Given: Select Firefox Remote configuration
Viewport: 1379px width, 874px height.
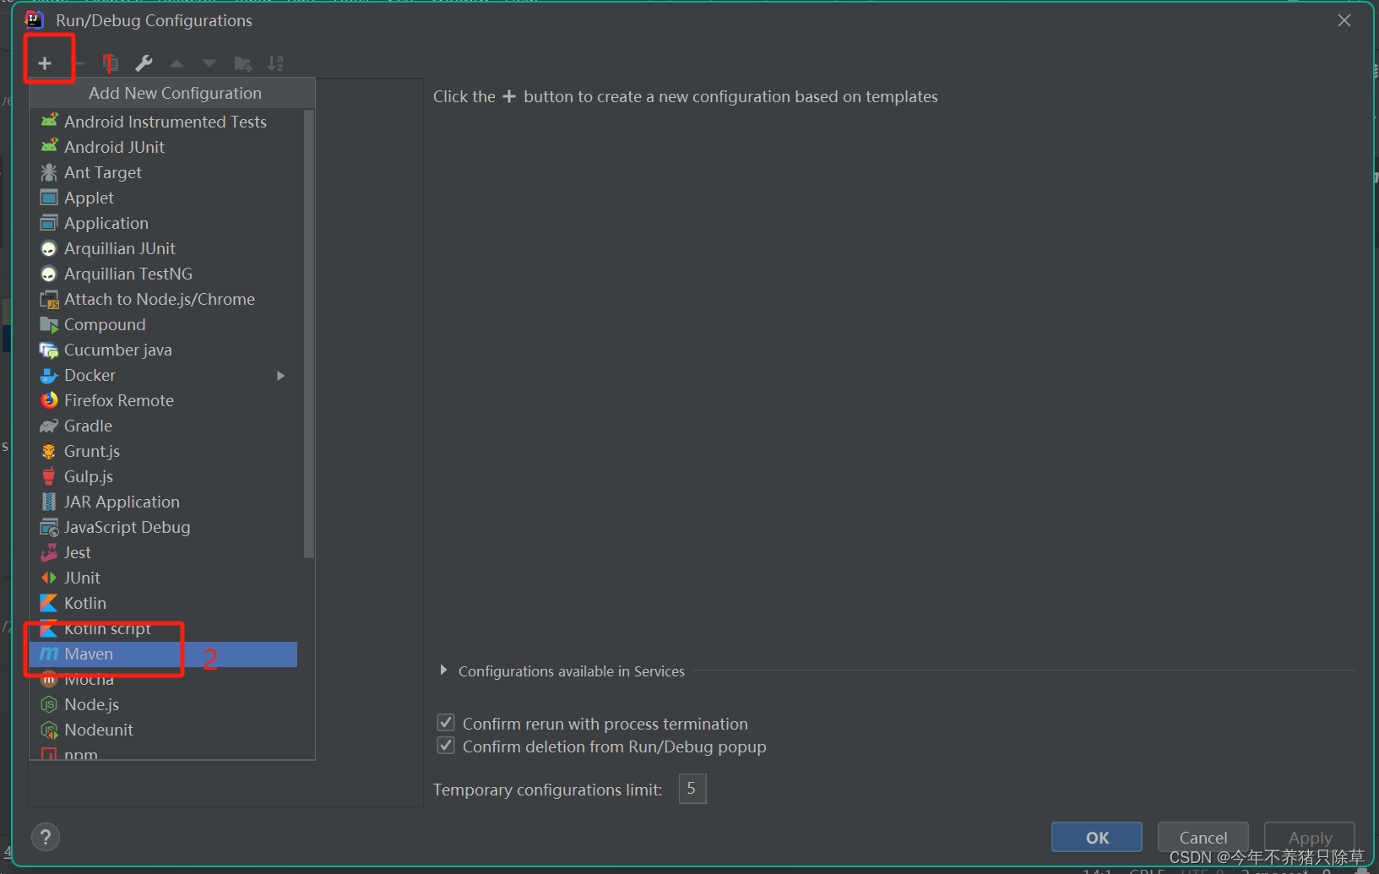Looking at the screenshot, I should tap(164, 400).
